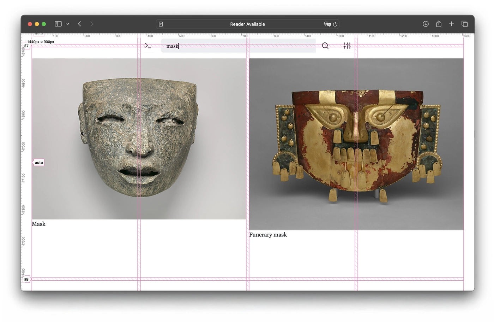494x322 pixels.
Task: Show the downloads list
Action: click(426, 24)
